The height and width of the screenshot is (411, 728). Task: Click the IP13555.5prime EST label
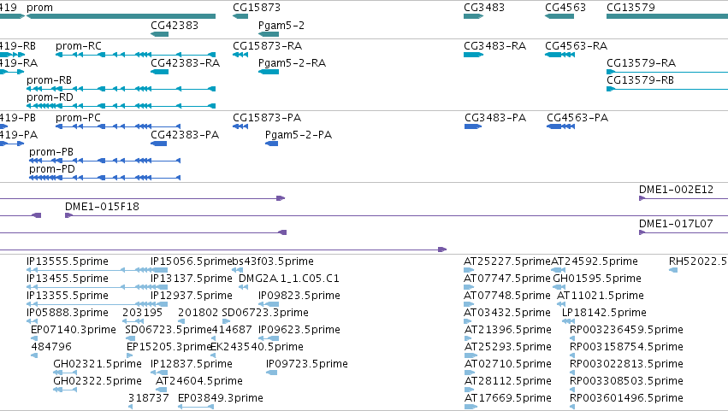(68, 261)
